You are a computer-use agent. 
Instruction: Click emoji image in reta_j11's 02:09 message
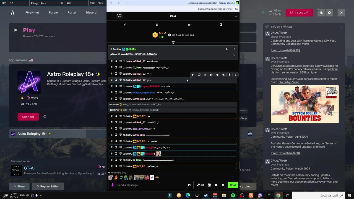pos(158,154)
